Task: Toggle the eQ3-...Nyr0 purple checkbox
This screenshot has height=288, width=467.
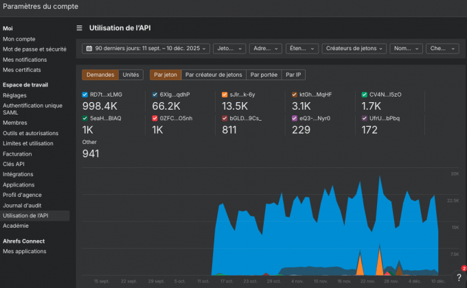Action: coord(295,118)
